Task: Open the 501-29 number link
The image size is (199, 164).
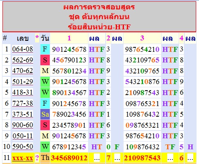Action: click(x=22, y=82)
